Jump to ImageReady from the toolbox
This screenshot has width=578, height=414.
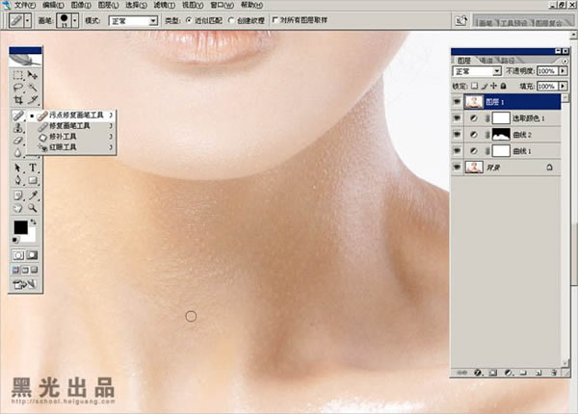(25, 284)
